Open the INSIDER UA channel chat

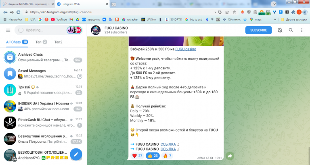(x=43, y=107)
